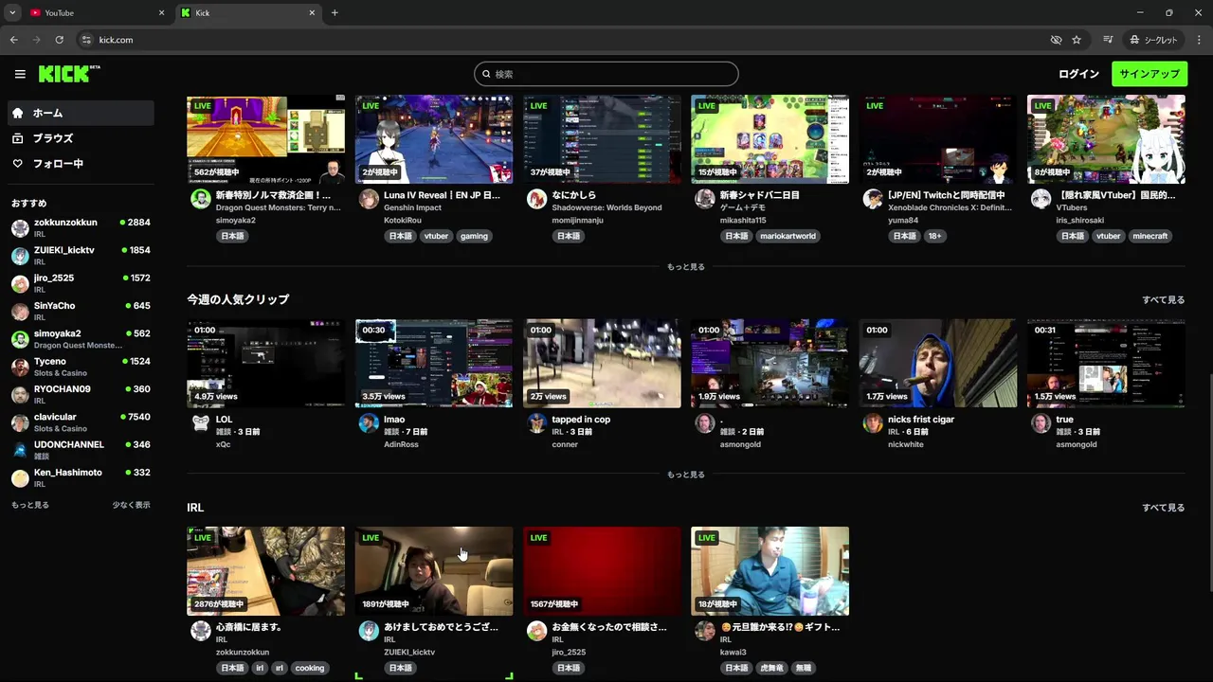This screenshot has height=682, width=1213.
Task: Open RYOCHAN09 avatar in recommended list
Action: tap(20, 395)
